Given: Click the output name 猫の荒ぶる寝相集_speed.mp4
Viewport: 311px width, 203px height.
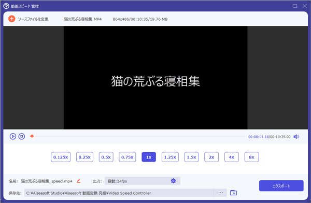Looking at the screenshot, I should coord(47,181).
